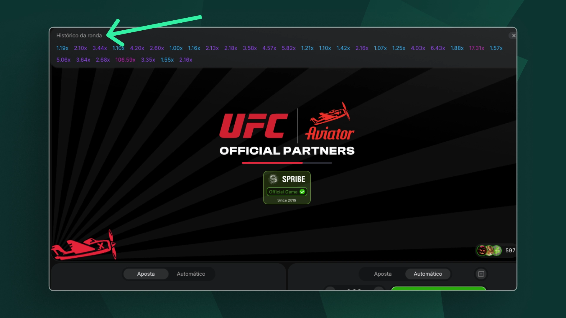Open the pink 17.31x round result
Image resolution: width=566 pixels, height=318 pixels.
[x=477, y=48]
